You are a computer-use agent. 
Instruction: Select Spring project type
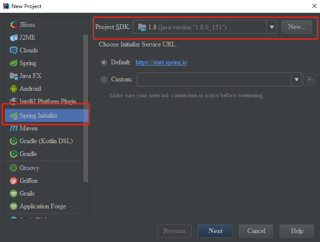pyautogui.click(x=44, y=63)
